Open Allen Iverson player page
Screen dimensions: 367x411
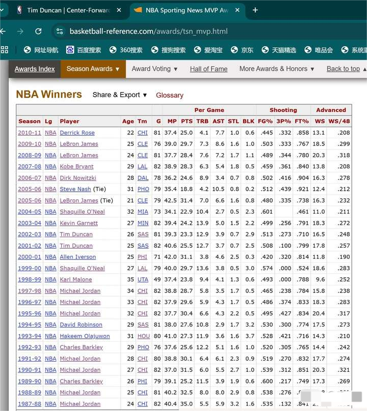coord(78,257)
